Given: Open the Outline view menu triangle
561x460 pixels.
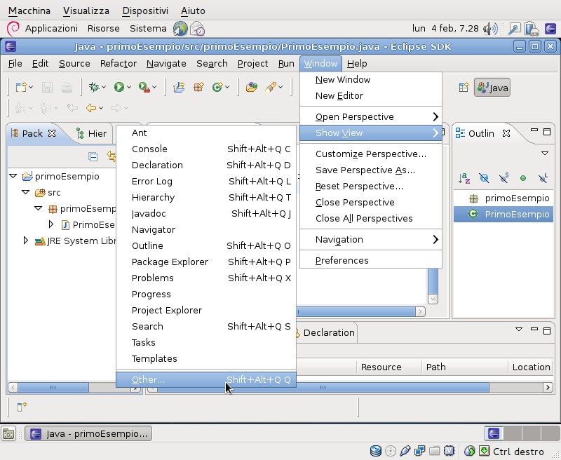Looking at the screenshot, I should coord(545,153).
